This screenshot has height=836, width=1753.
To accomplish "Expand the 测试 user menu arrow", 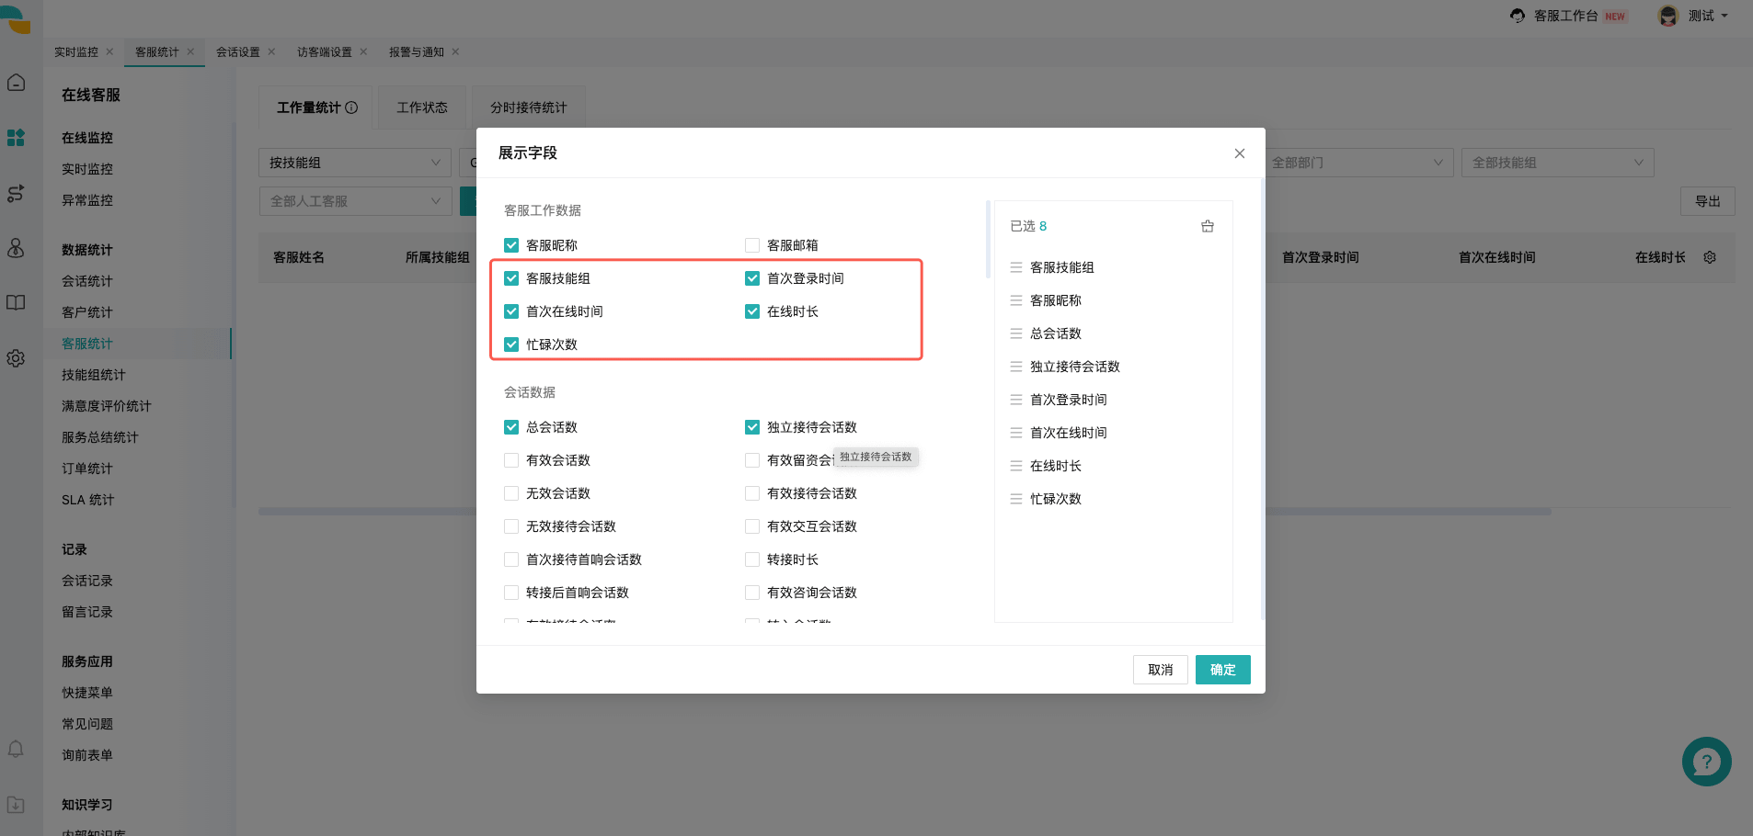I will point(1724,16).
